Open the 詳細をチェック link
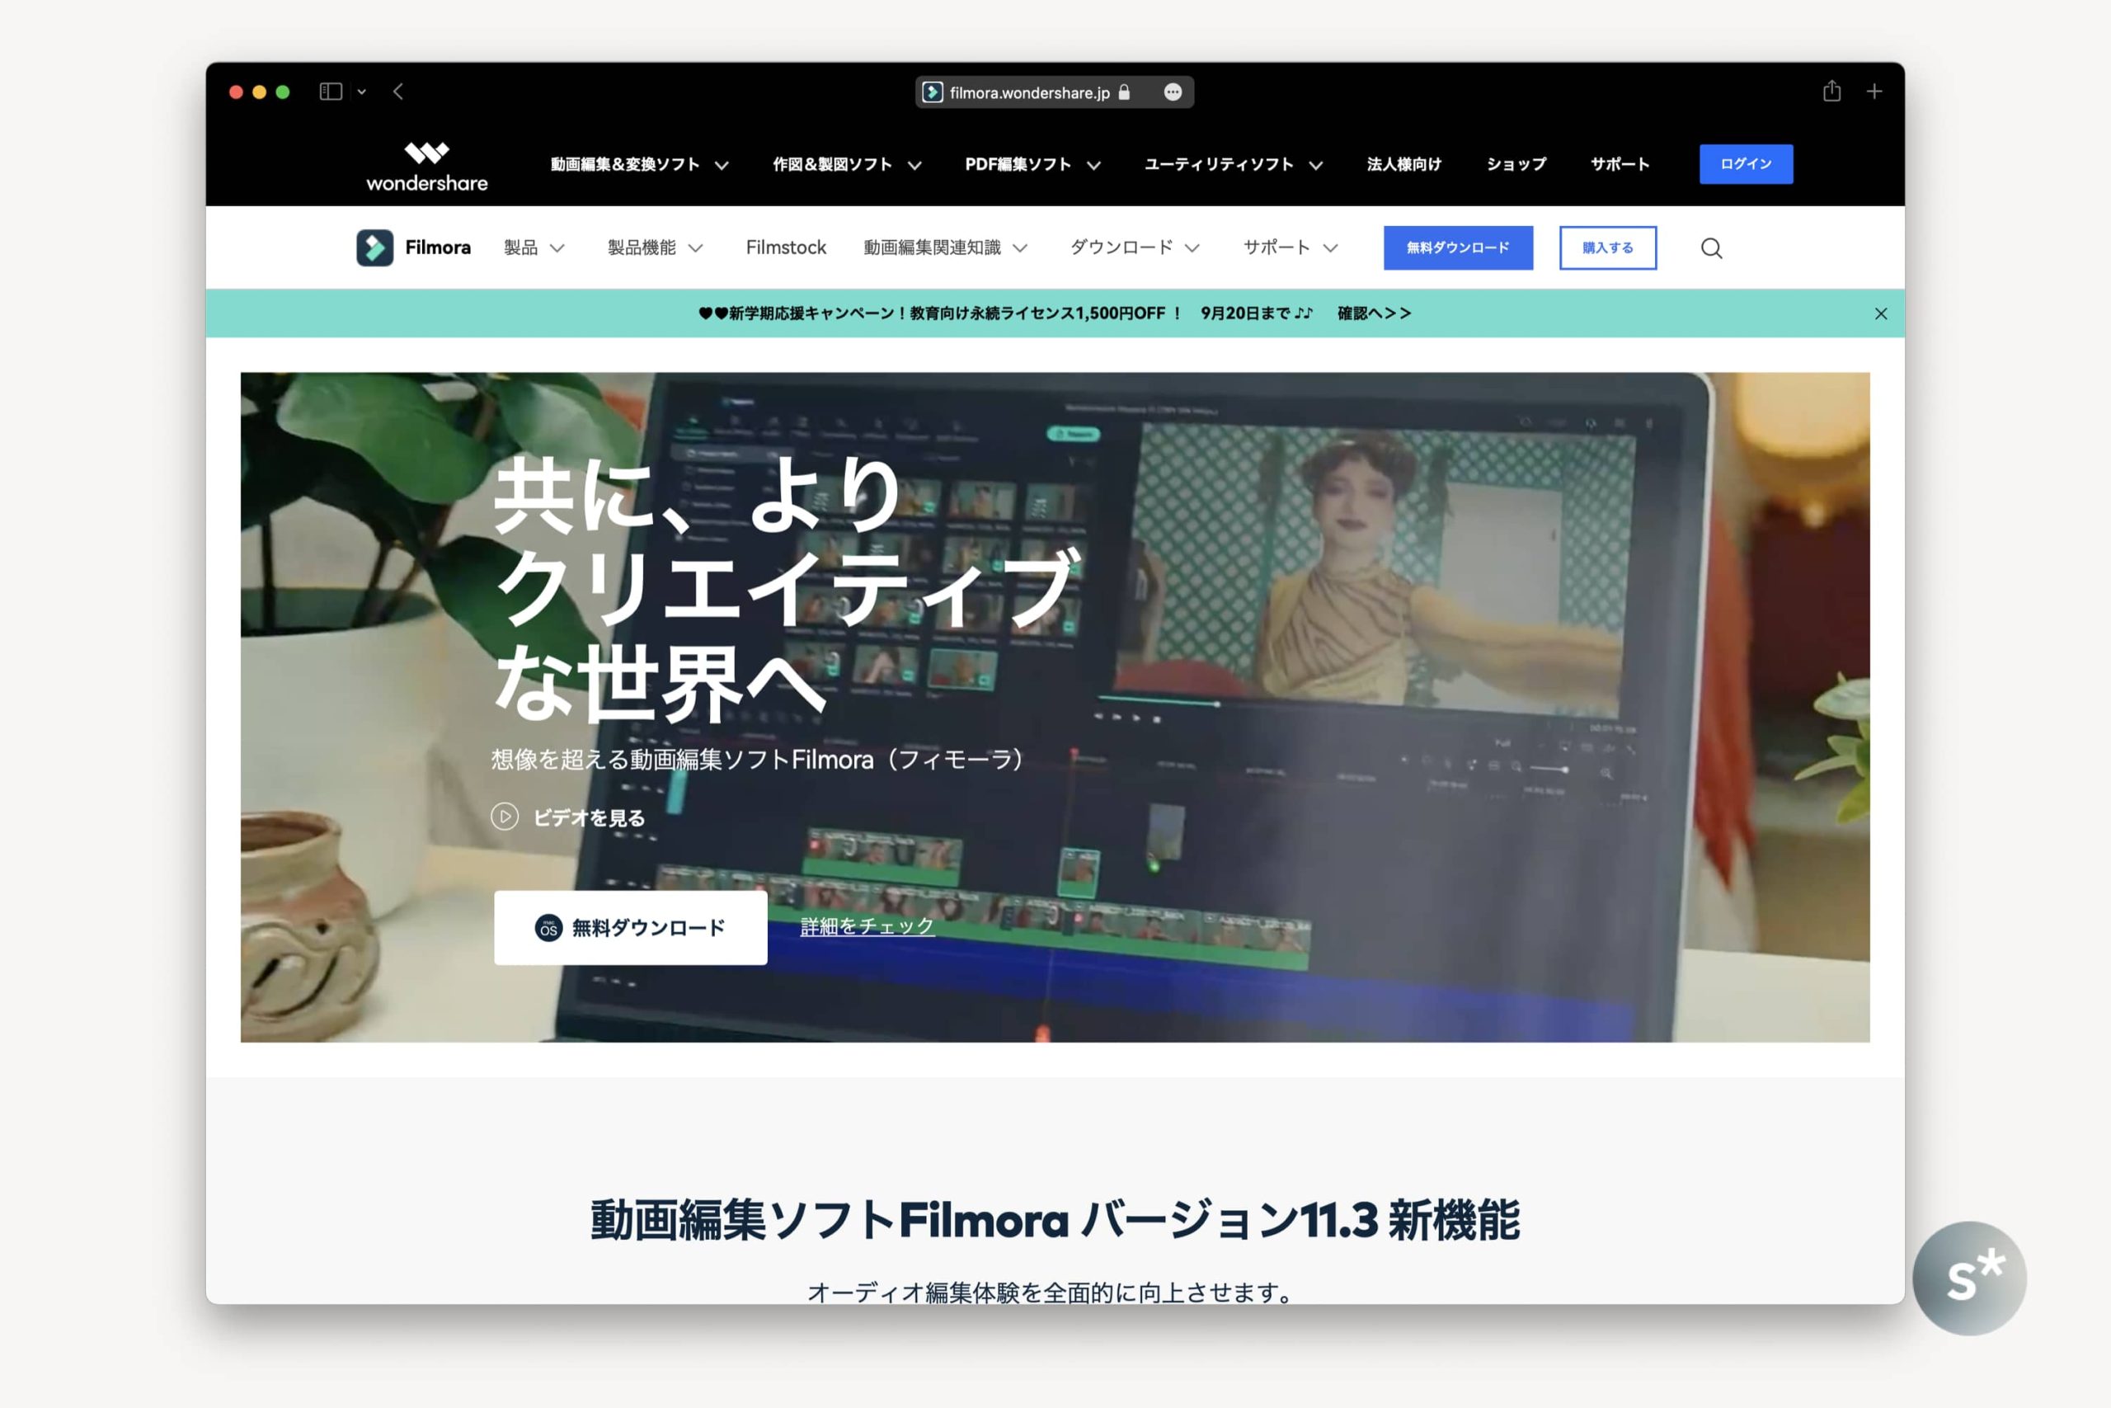 point(867,925)
